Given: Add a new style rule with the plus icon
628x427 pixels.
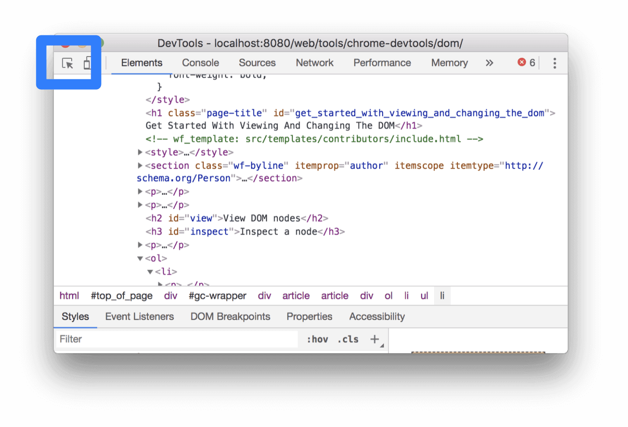Looking at the screenshot, I should click(x=374, y=339).
